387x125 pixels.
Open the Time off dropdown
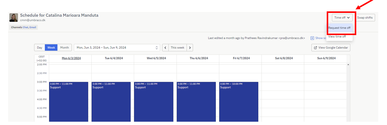coord(342,18)
